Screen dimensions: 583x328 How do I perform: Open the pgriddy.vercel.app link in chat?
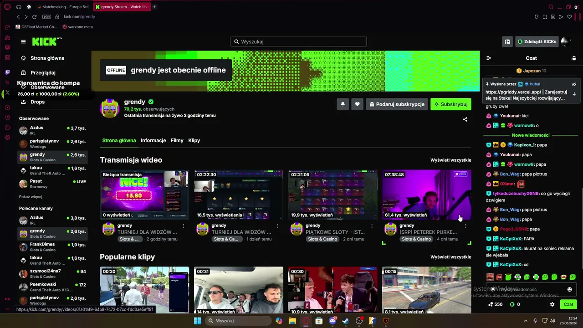pyautogui.click(x=513, y=92)
